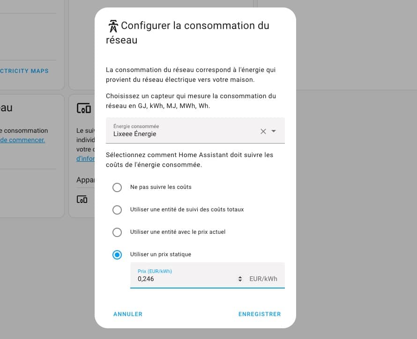The height and width of the screenshot is (339, 417).
Task: Select Utiliser une entité de suivi des coûts totaux
Action: click(117, 210)
